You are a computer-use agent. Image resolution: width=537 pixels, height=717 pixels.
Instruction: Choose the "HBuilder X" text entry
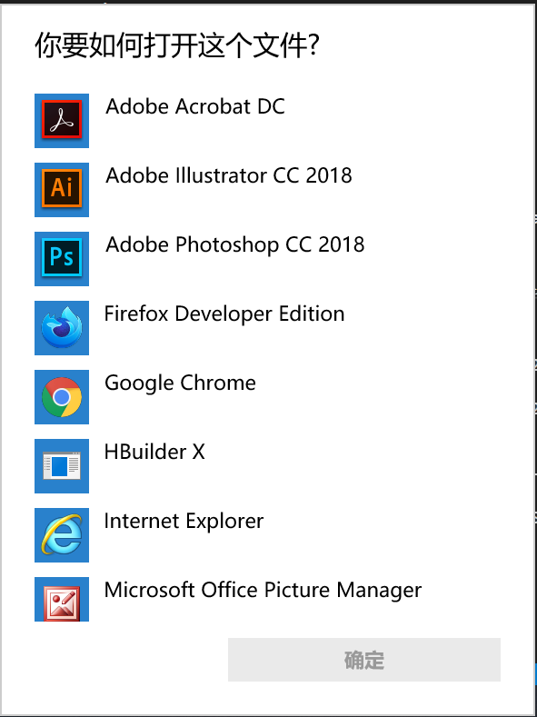coord(154,453)
